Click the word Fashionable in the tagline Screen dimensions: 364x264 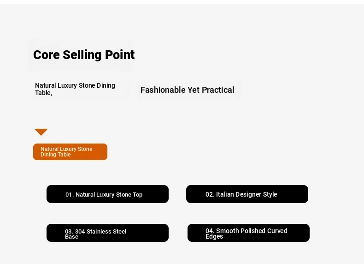point(163,90)
